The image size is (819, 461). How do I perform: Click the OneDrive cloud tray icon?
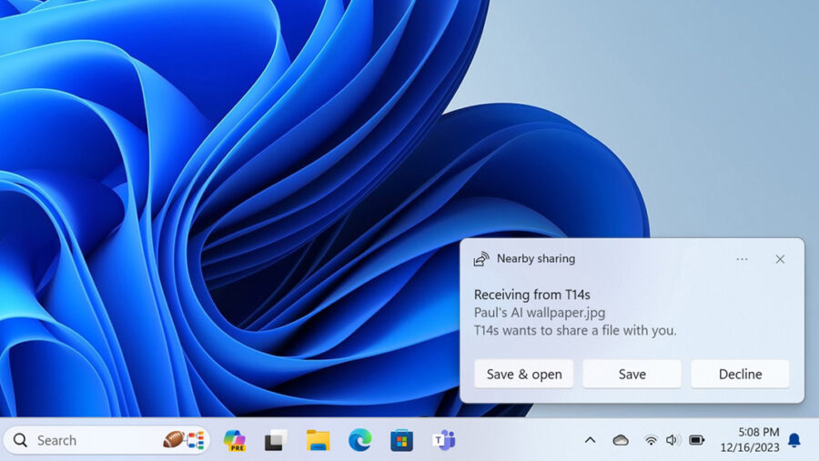coord(621,440)
